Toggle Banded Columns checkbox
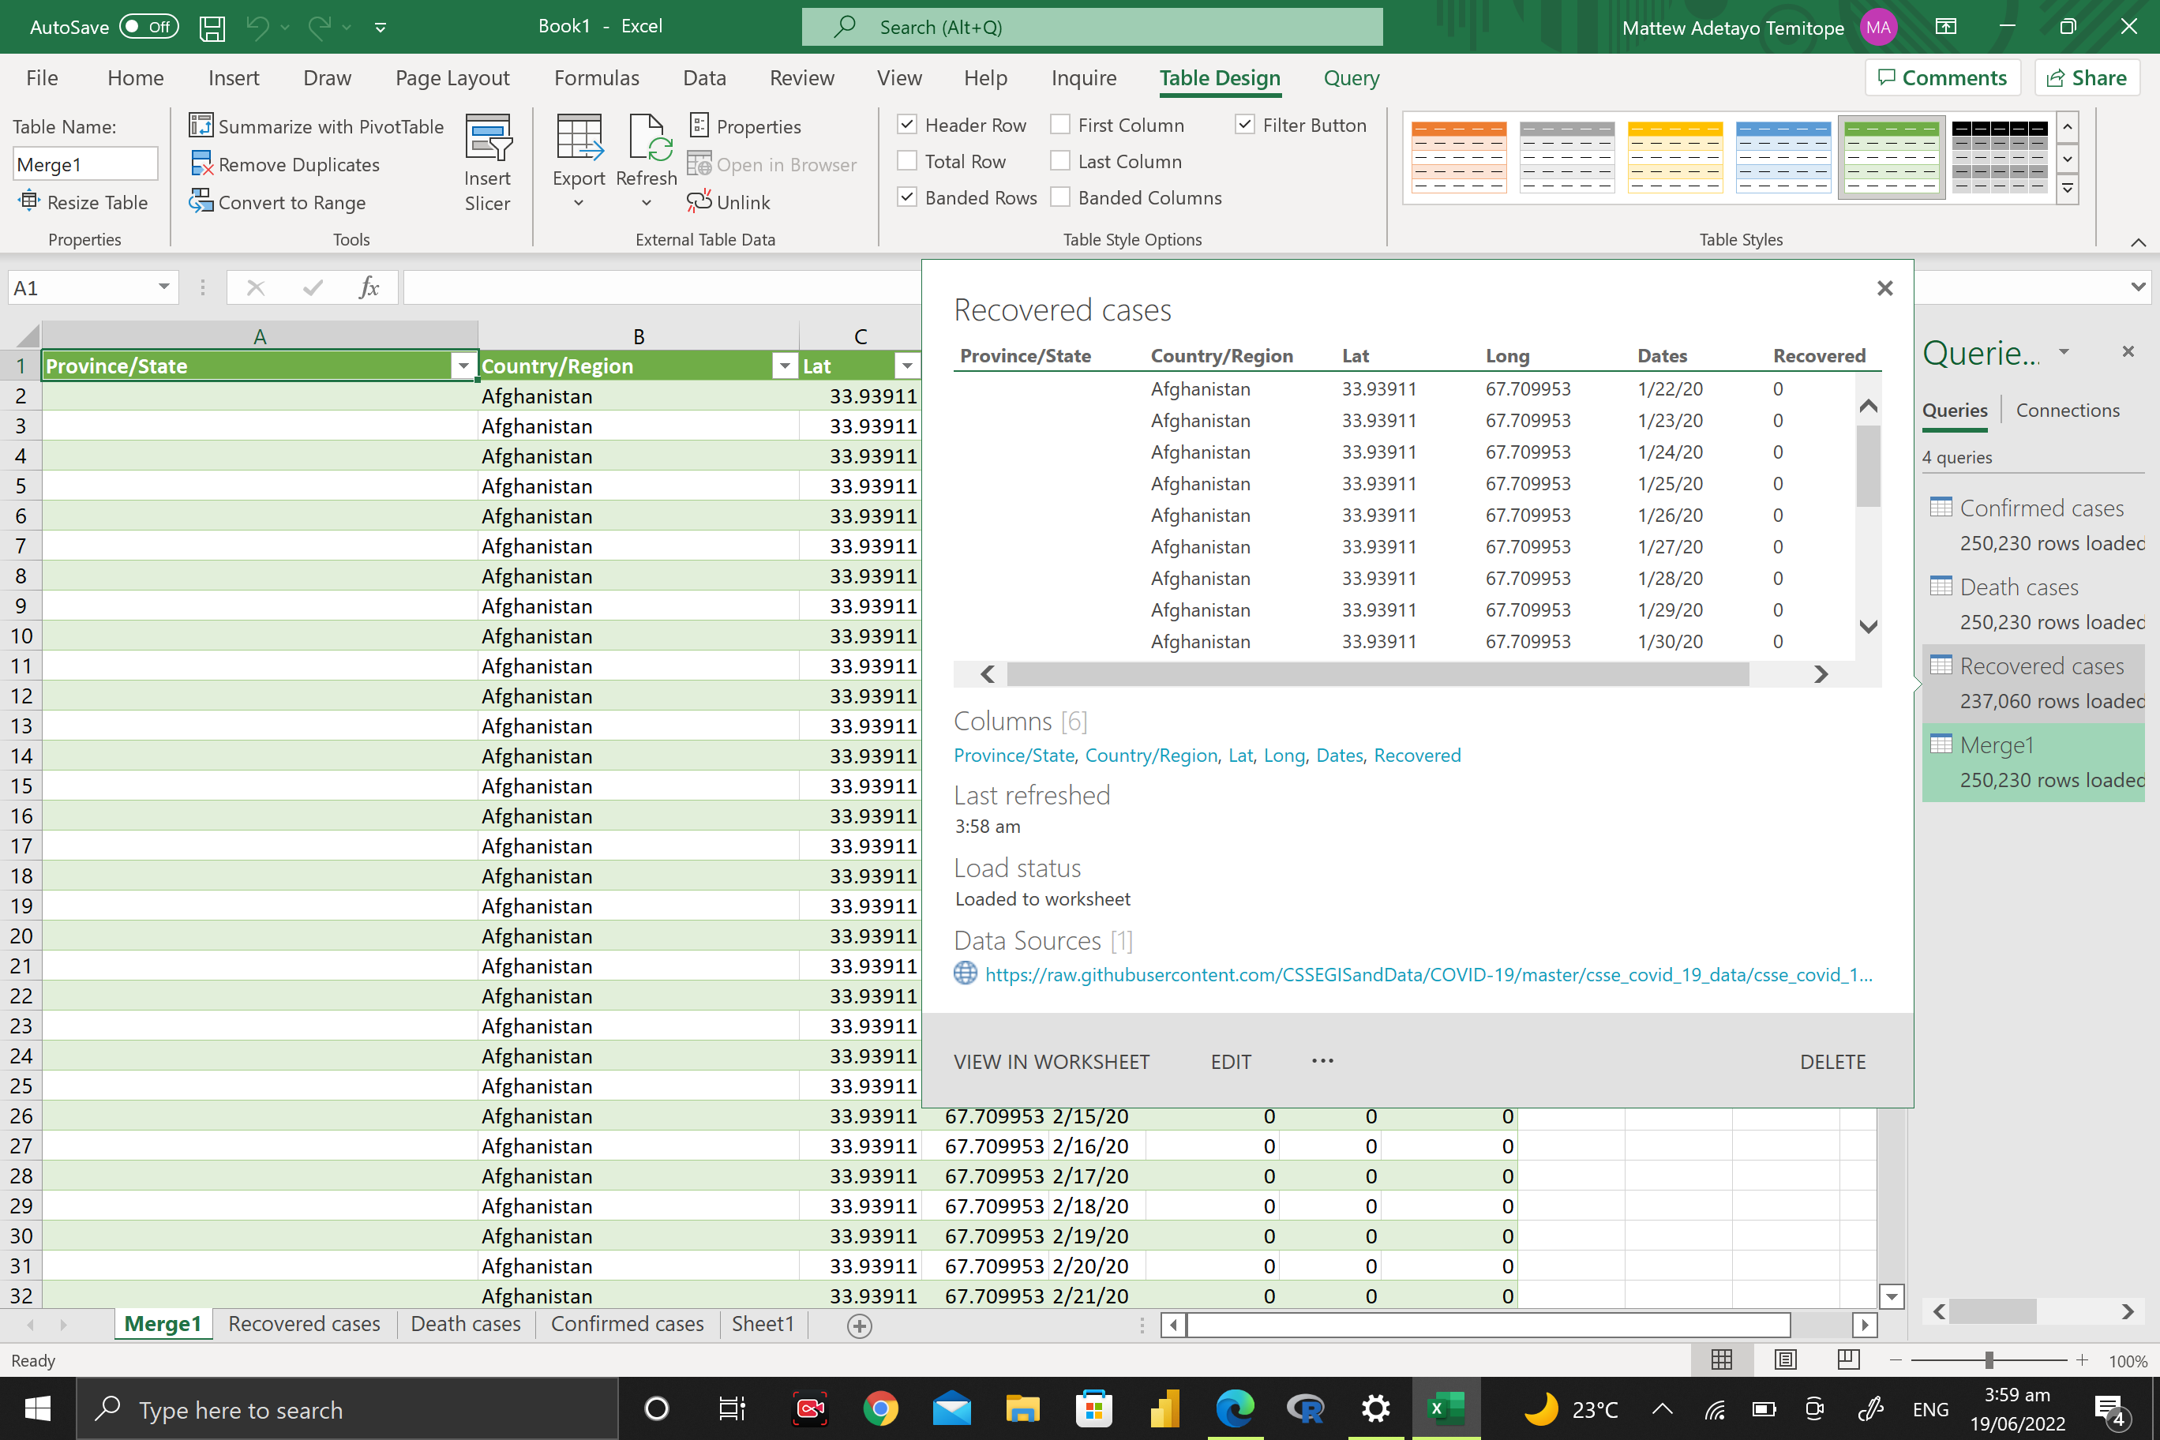This screenshot has width=2160, height=1440. click(x=1059, y=197)
